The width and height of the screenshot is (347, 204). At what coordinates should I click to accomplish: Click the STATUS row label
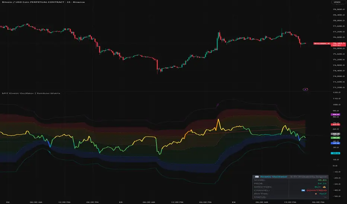[x=260, y=197]
